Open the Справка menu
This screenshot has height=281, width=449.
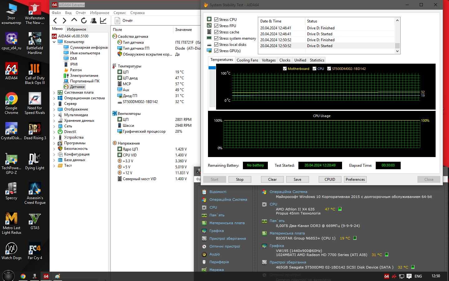click(x=138, y=13)
